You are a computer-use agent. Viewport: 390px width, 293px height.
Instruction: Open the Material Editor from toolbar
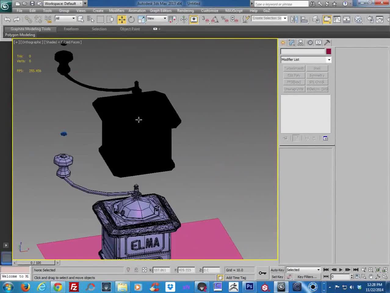tap(359, 20)
